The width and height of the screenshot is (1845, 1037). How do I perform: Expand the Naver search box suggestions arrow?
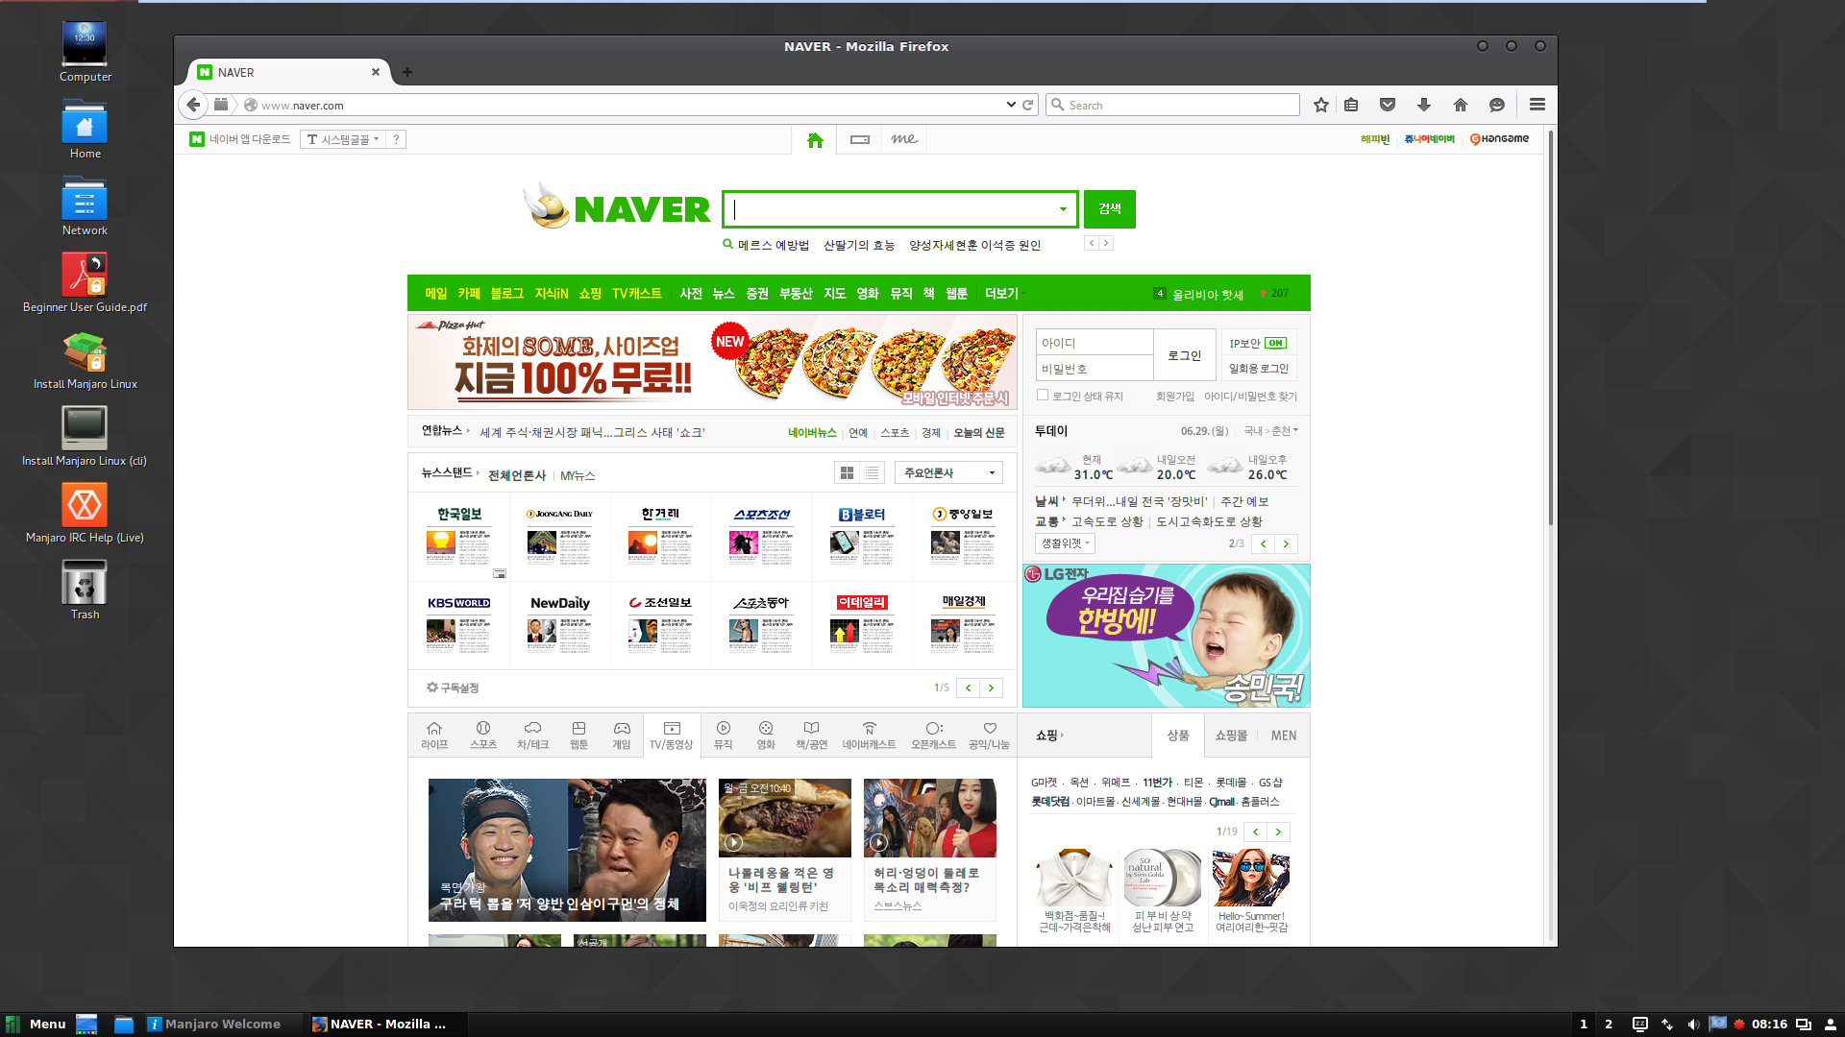click(x=1063, y=209)
